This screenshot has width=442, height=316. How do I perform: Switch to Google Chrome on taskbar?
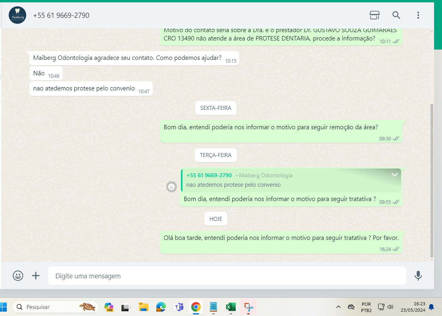196,307
